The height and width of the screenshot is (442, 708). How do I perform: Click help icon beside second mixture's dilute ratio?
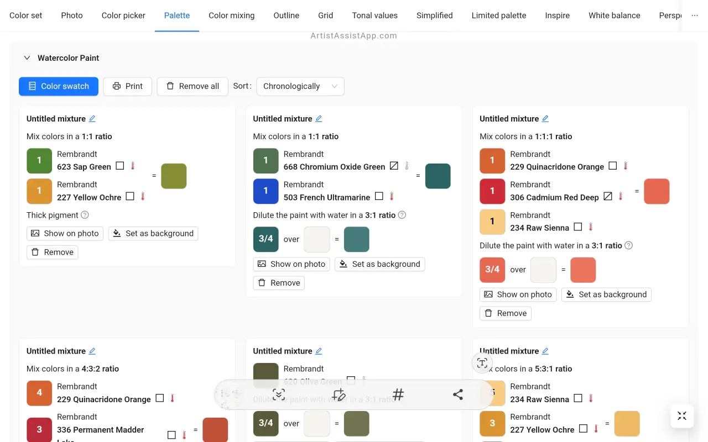point(402,215)
